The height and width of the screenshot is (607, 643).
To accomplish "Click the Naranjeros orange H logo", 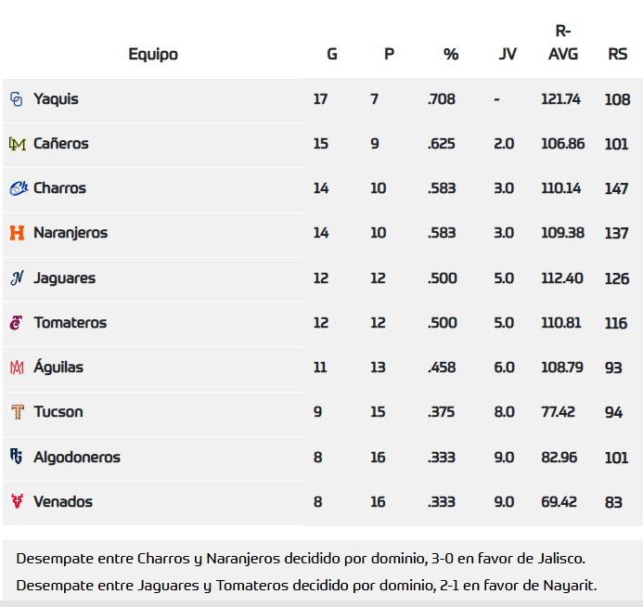I will click(17, 233).
